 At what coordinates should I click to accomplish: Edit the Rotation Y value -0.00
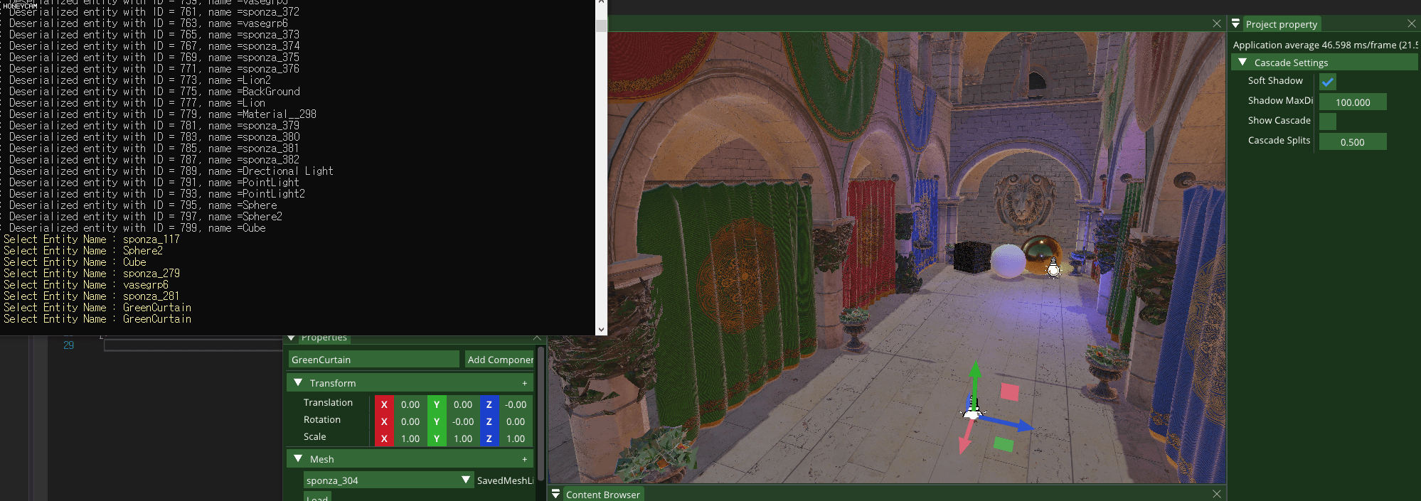point(463,421)
